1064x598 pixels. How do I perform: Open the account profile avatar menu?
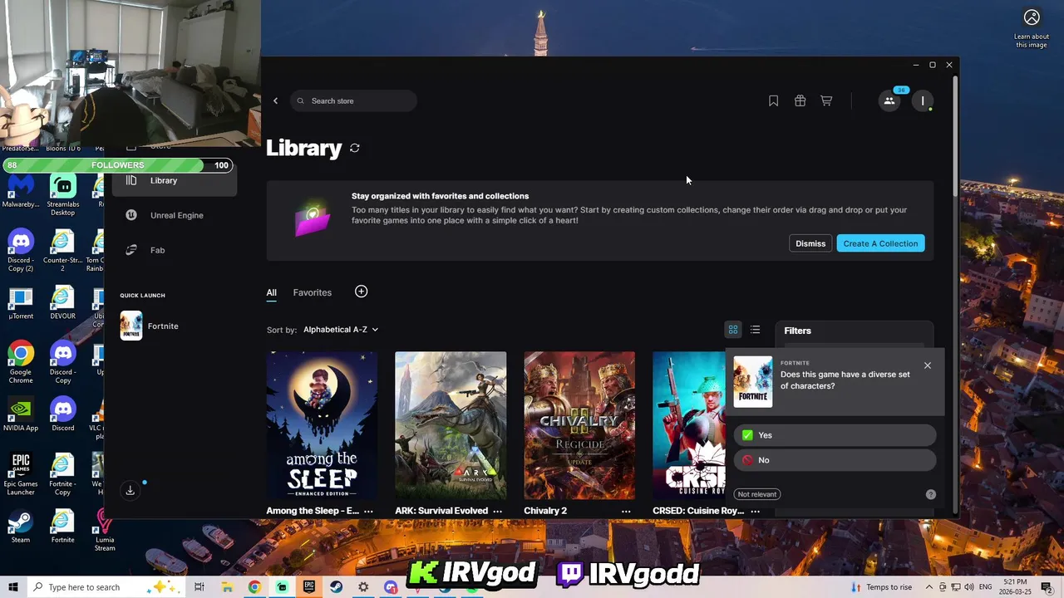click(x=923, y=100)
